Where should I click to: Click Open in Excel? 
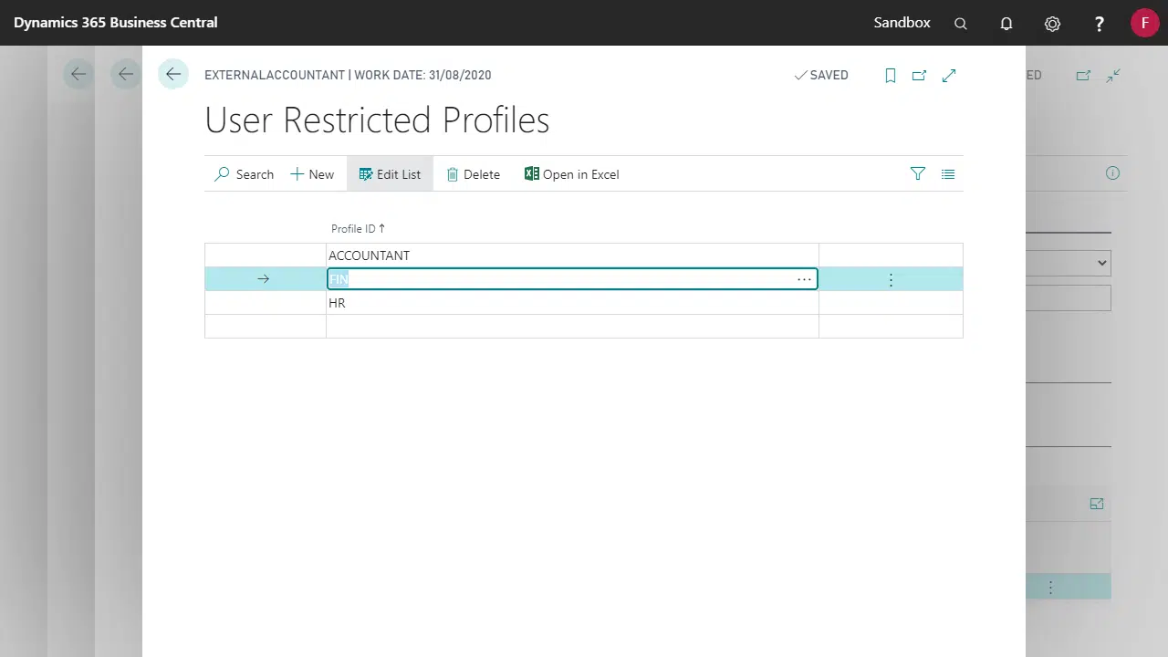(571, 174)
